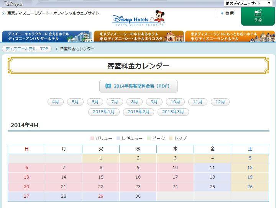The image size is (276, 208).
Task: Select April 6 Sunday cell
Action: coord(26,167)
